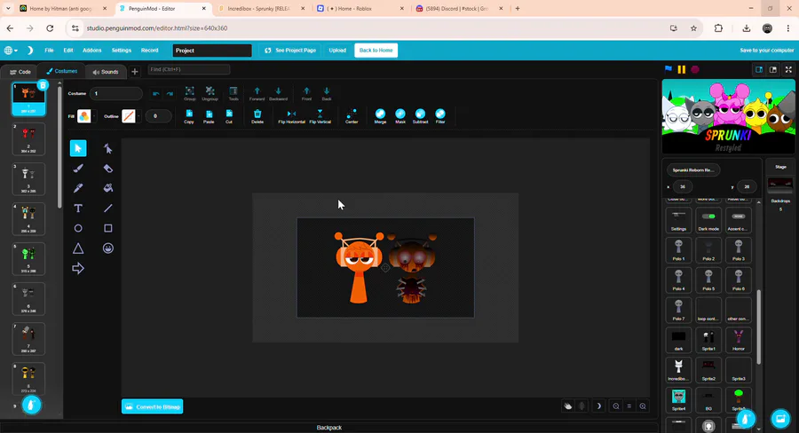Select the Fill bucket tool
The height and width of the screenshot is (433, 799).
108,188
